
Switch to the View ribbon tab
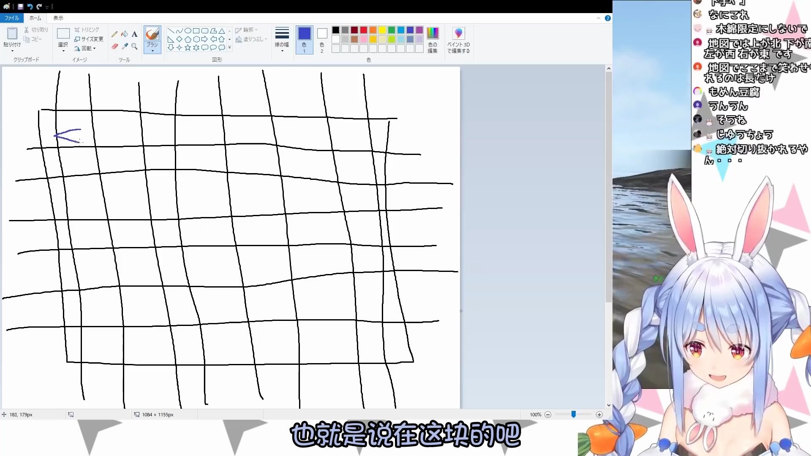click(x=58, y=18)
